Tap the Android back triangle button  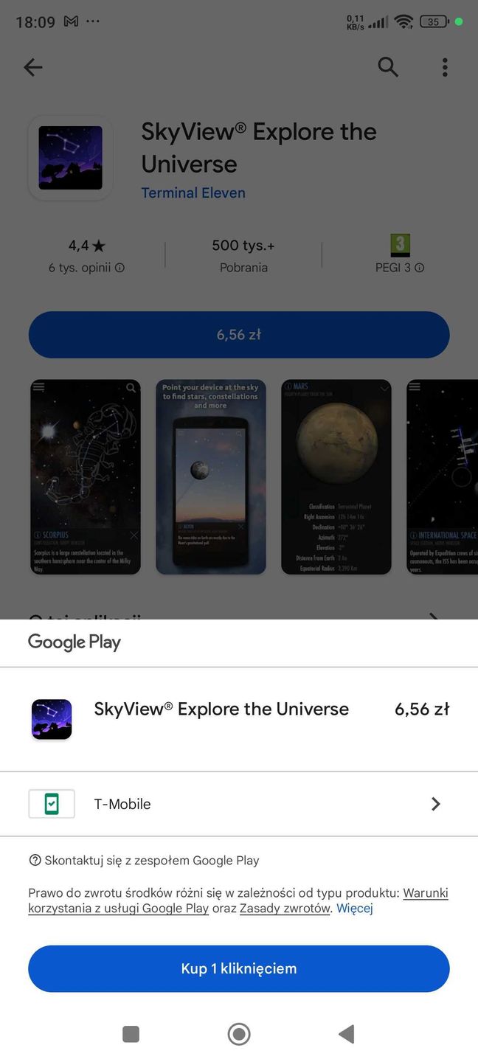click(346, 1034)
